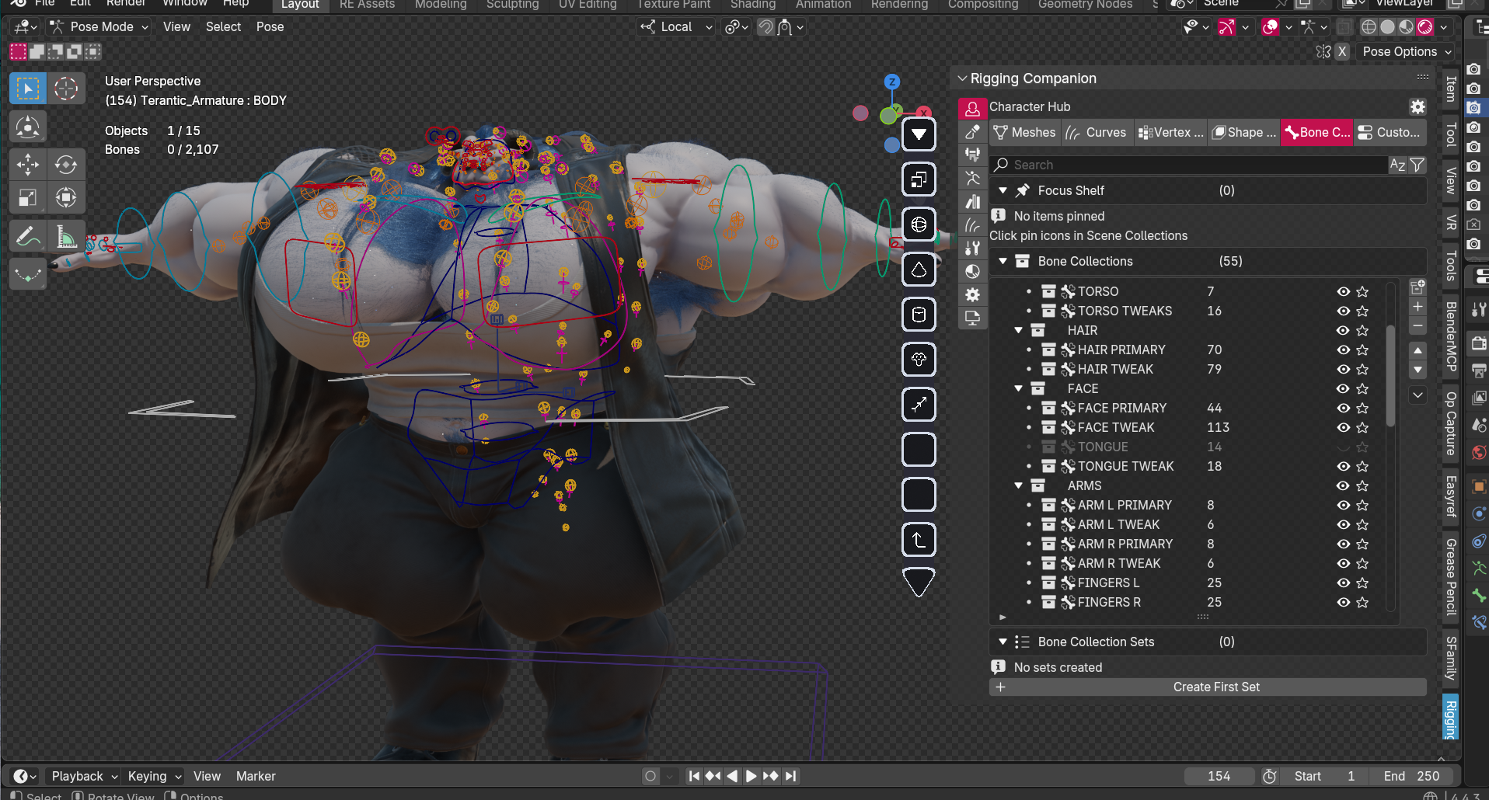This screenshot has height=800, width=1489.
Task: Toggle visibility of FACE TWEAK collection
Action: point(1343,427)
